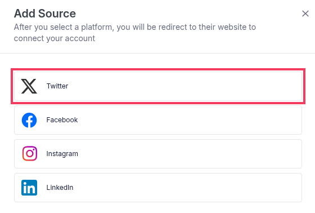Click the Add Source heading

45,14
